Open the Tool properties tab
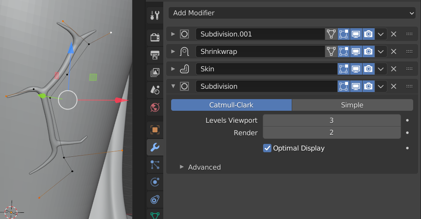421x219 pixels. [155, 15]
